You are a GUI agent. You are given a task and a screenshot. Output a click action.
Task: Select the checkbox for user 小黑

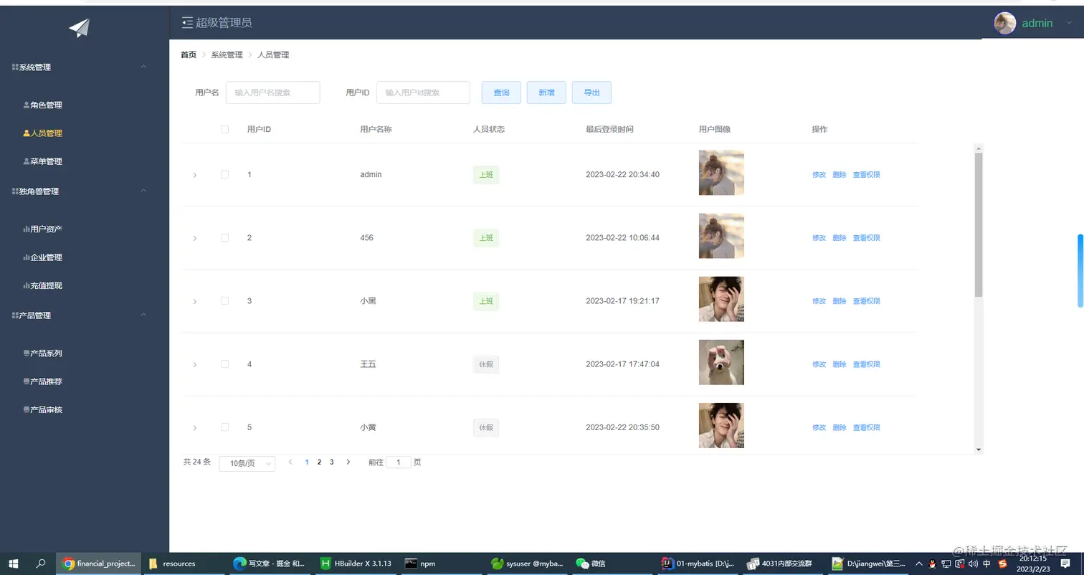pyautogui.click(x=224, y=300)
